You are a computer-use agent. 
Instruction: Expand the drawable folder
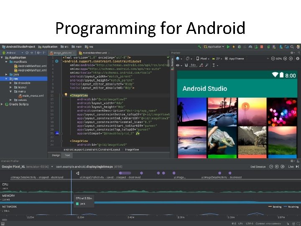11,83
